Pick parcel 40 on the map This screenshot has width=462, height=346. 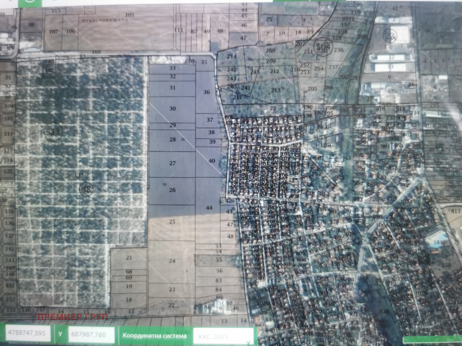pos(212,161)
